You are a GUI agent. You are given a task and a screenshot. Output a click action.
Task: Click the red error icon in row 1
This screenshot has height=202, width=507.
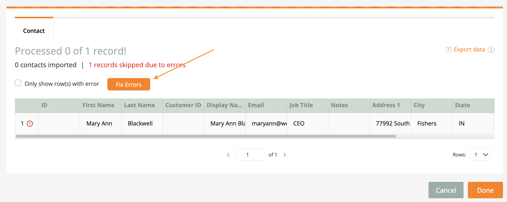click(x=30, y=124)
